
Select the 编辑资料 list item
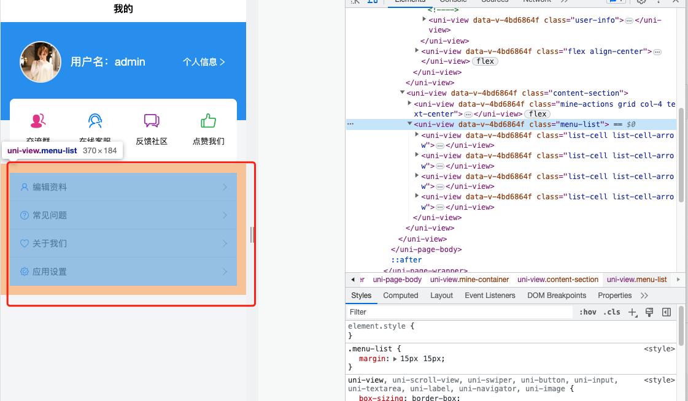click(123, 187)
